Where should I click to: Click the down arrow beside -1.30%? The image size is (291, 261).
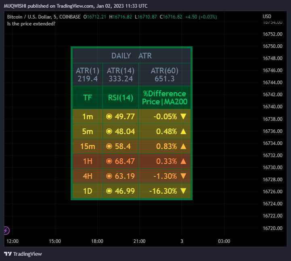click(x=183, y=176)
